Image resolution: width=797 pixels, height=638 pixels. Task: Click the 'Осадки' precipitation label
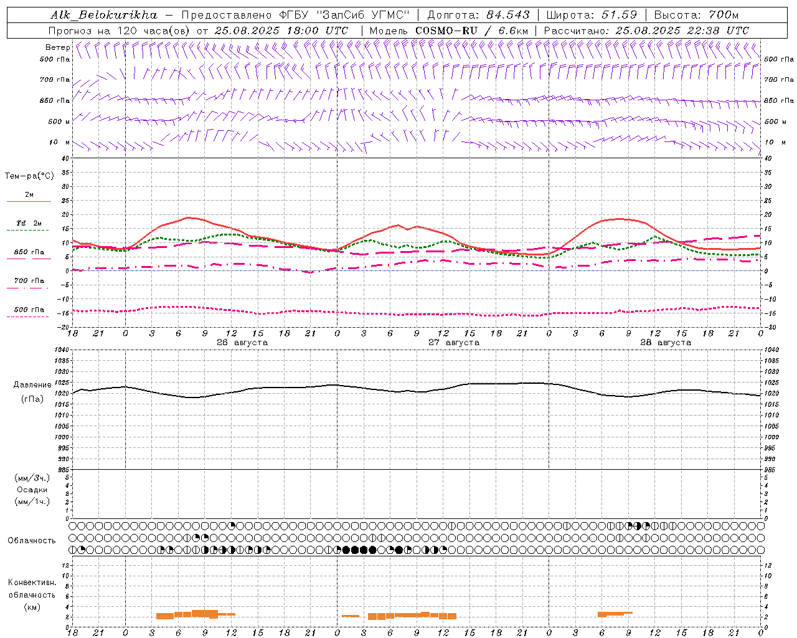(x=32, y=490)
